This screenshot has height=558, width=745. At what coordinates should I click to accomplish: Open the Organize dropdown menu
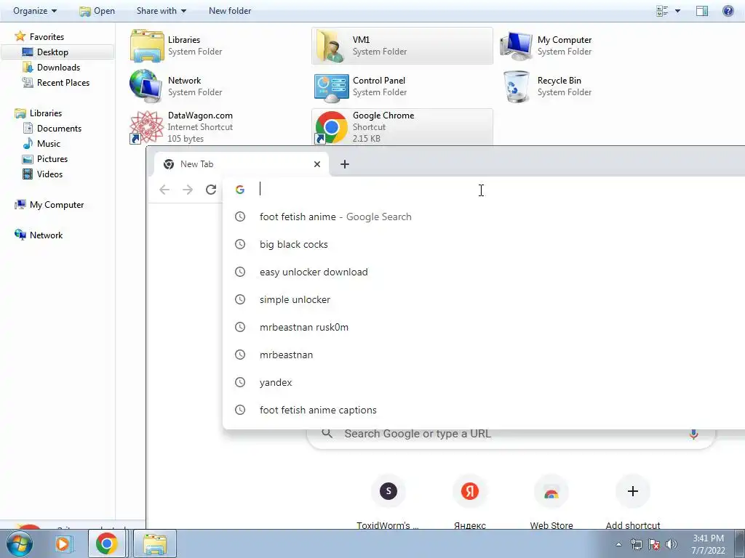point(35,10)
